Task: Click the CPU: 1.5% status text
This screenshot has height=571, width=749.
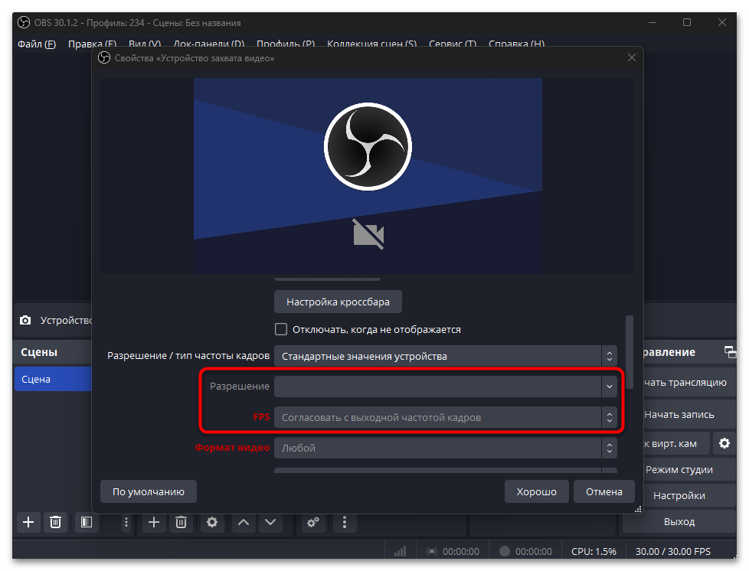Action: 594,551
